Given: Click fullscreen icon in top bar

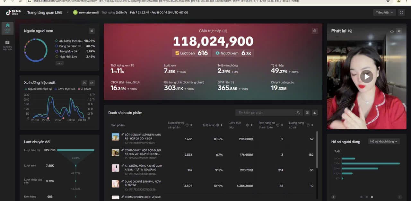Looking at the screenshot, I should (401, 13).
